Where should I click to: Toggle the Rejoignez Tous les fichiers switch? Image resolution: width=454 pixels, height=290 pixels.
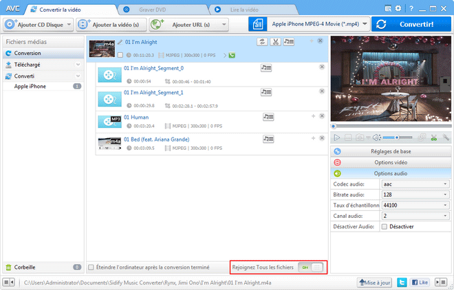(310, 267)
